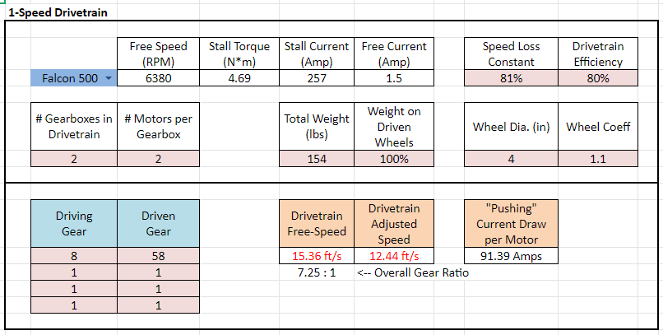Edit the Speed Loss Constant 81% cell
This screenshot has width=663, height=335.
click(x=511, y=79)
